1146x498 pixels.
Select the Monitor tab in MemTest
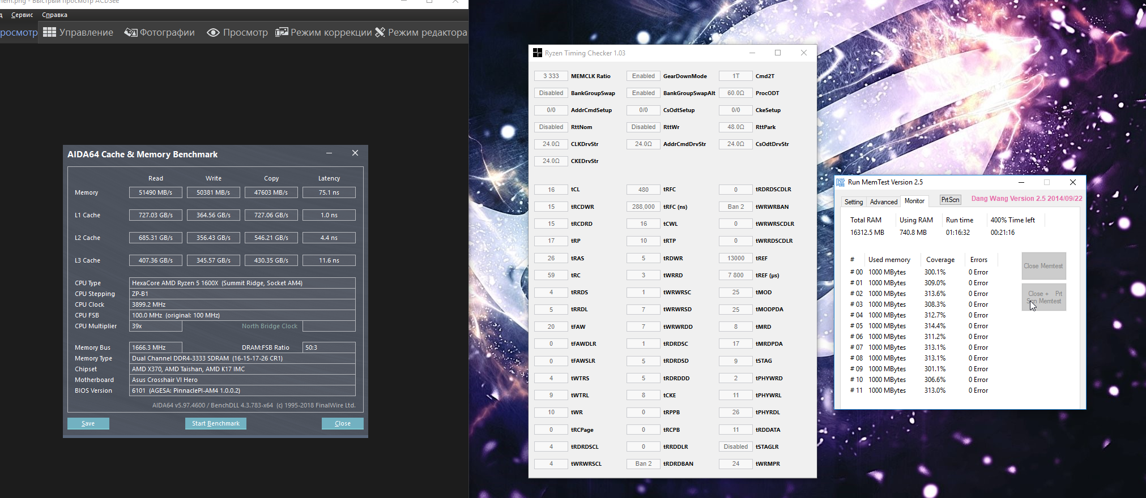click(914, 201)
